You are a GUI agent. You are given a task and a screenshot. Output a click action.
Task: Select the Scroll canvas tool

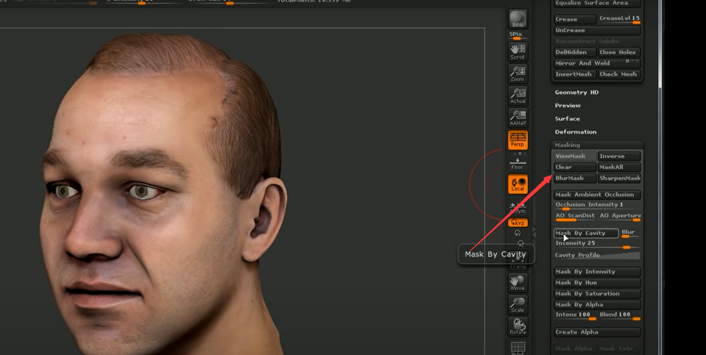pos(517,51)
